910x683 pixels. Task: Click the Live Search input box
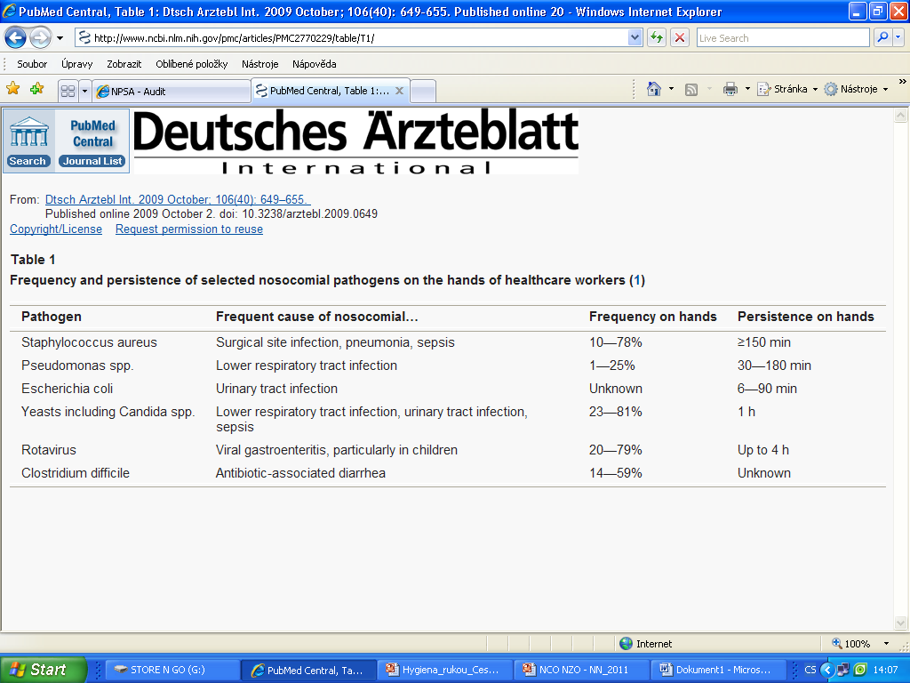tap(782, 38)
